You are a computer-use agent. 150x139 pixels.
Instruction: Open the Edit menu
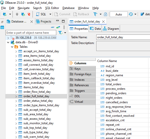(12, 8)
